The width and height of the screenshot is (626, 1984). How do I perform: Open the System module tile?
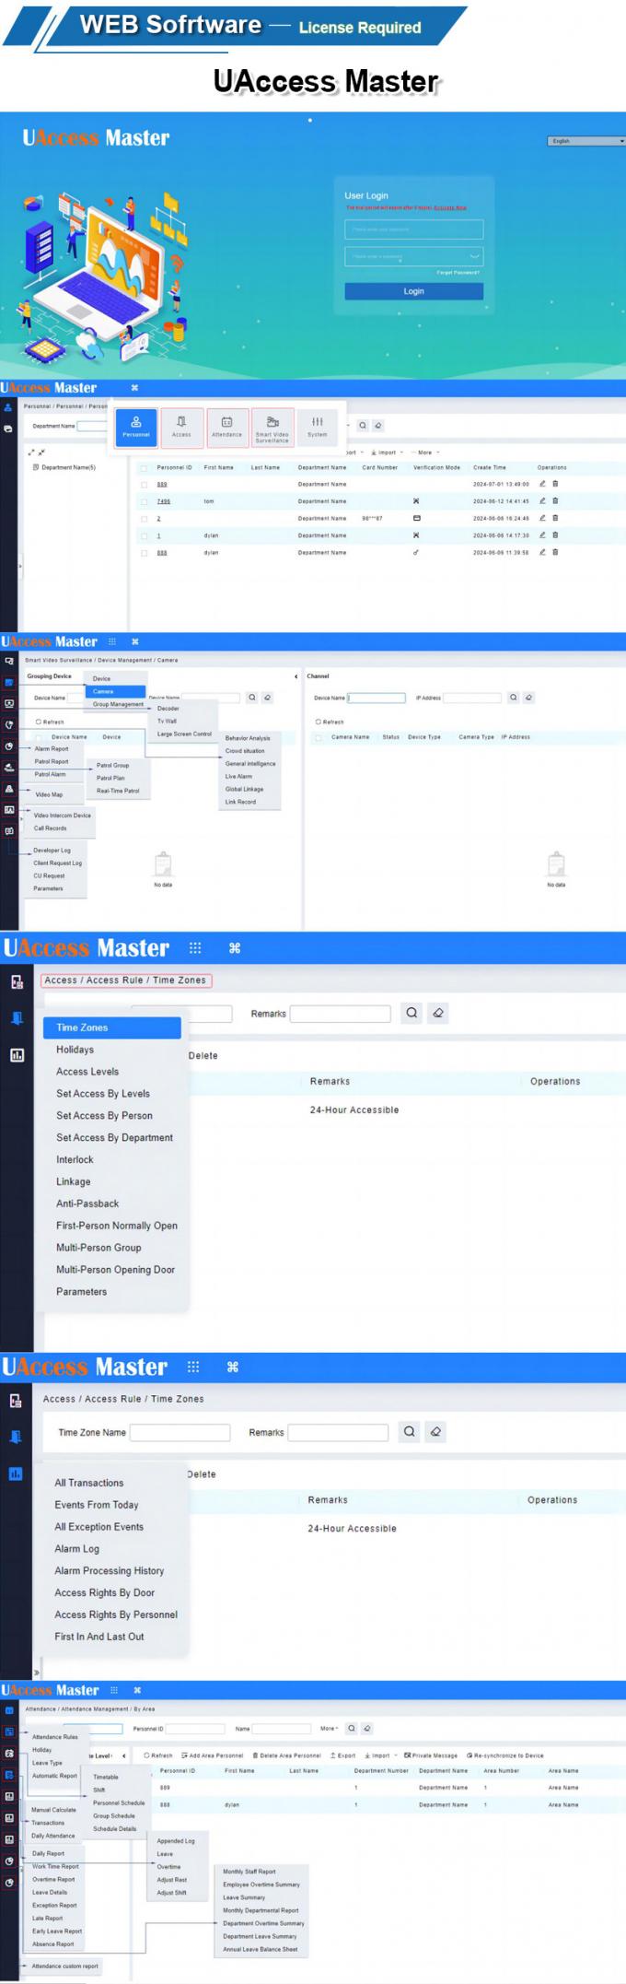[x=318, y=428]
